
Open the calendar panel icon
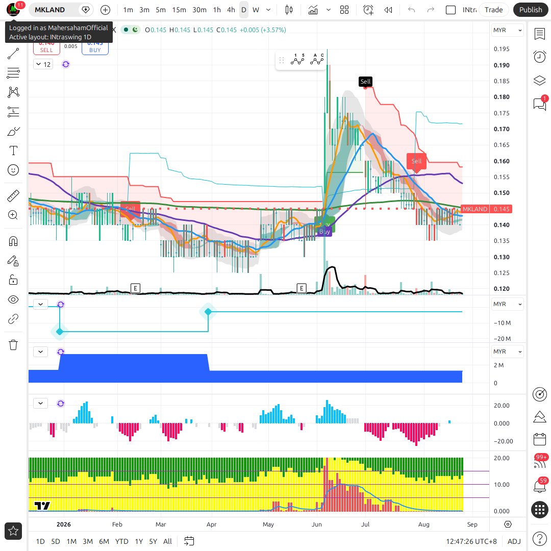point(539,439)
